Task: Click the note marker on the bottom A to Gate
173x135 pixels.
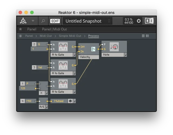Action: pyautogui.click(x=75, y=92)
